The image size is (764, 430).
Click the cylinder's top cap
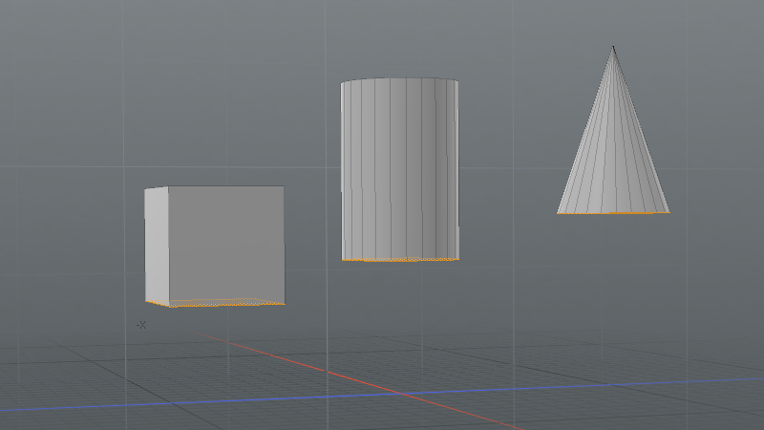399,79
